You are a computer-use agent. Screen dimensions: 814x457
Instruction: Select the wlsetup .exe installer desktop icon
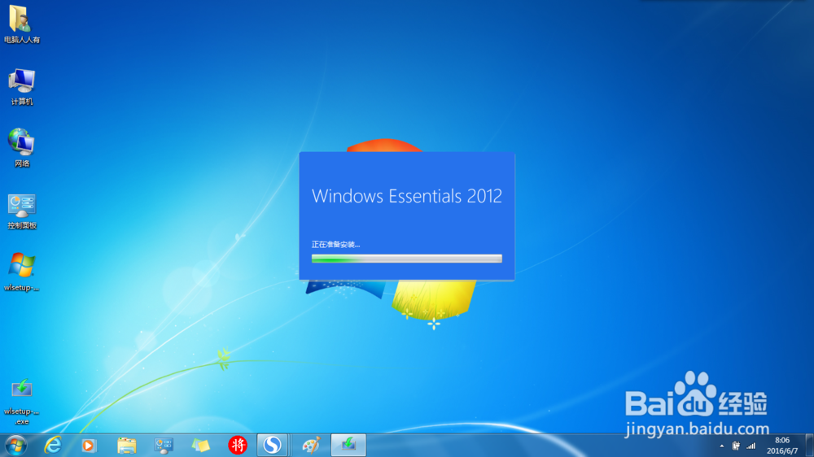click(x=21, y=401)
